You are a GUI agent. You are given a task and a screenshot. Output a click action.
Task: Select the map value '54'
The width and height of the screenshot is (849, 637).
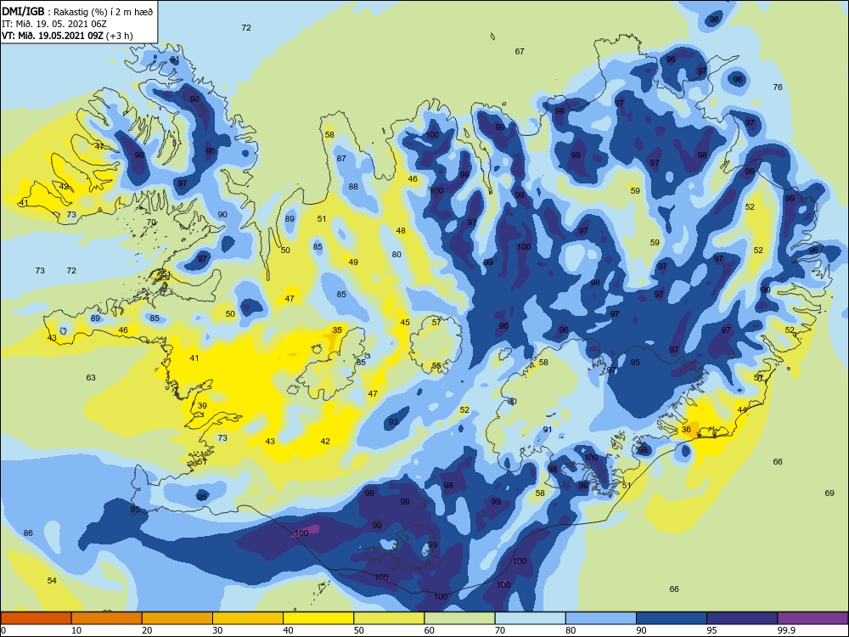point(52,580)
